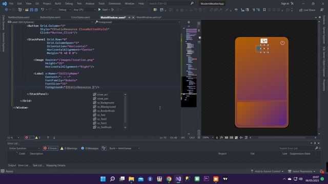
Task: Open the Debug configuration dropdown
Action: coord(65,10)
